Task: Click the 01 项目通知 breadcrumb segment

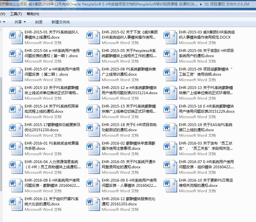Action: click(x=227, y=4)
